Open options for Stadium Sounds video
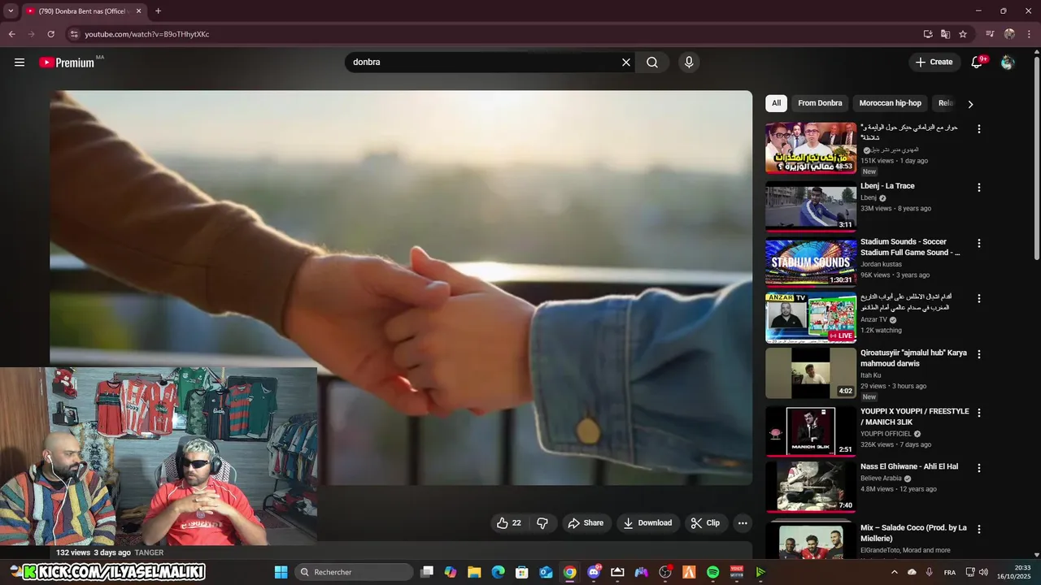Image resolution: width=1041 pixels, height=585 pixels. pyautogui.click(x=979, y=243)
